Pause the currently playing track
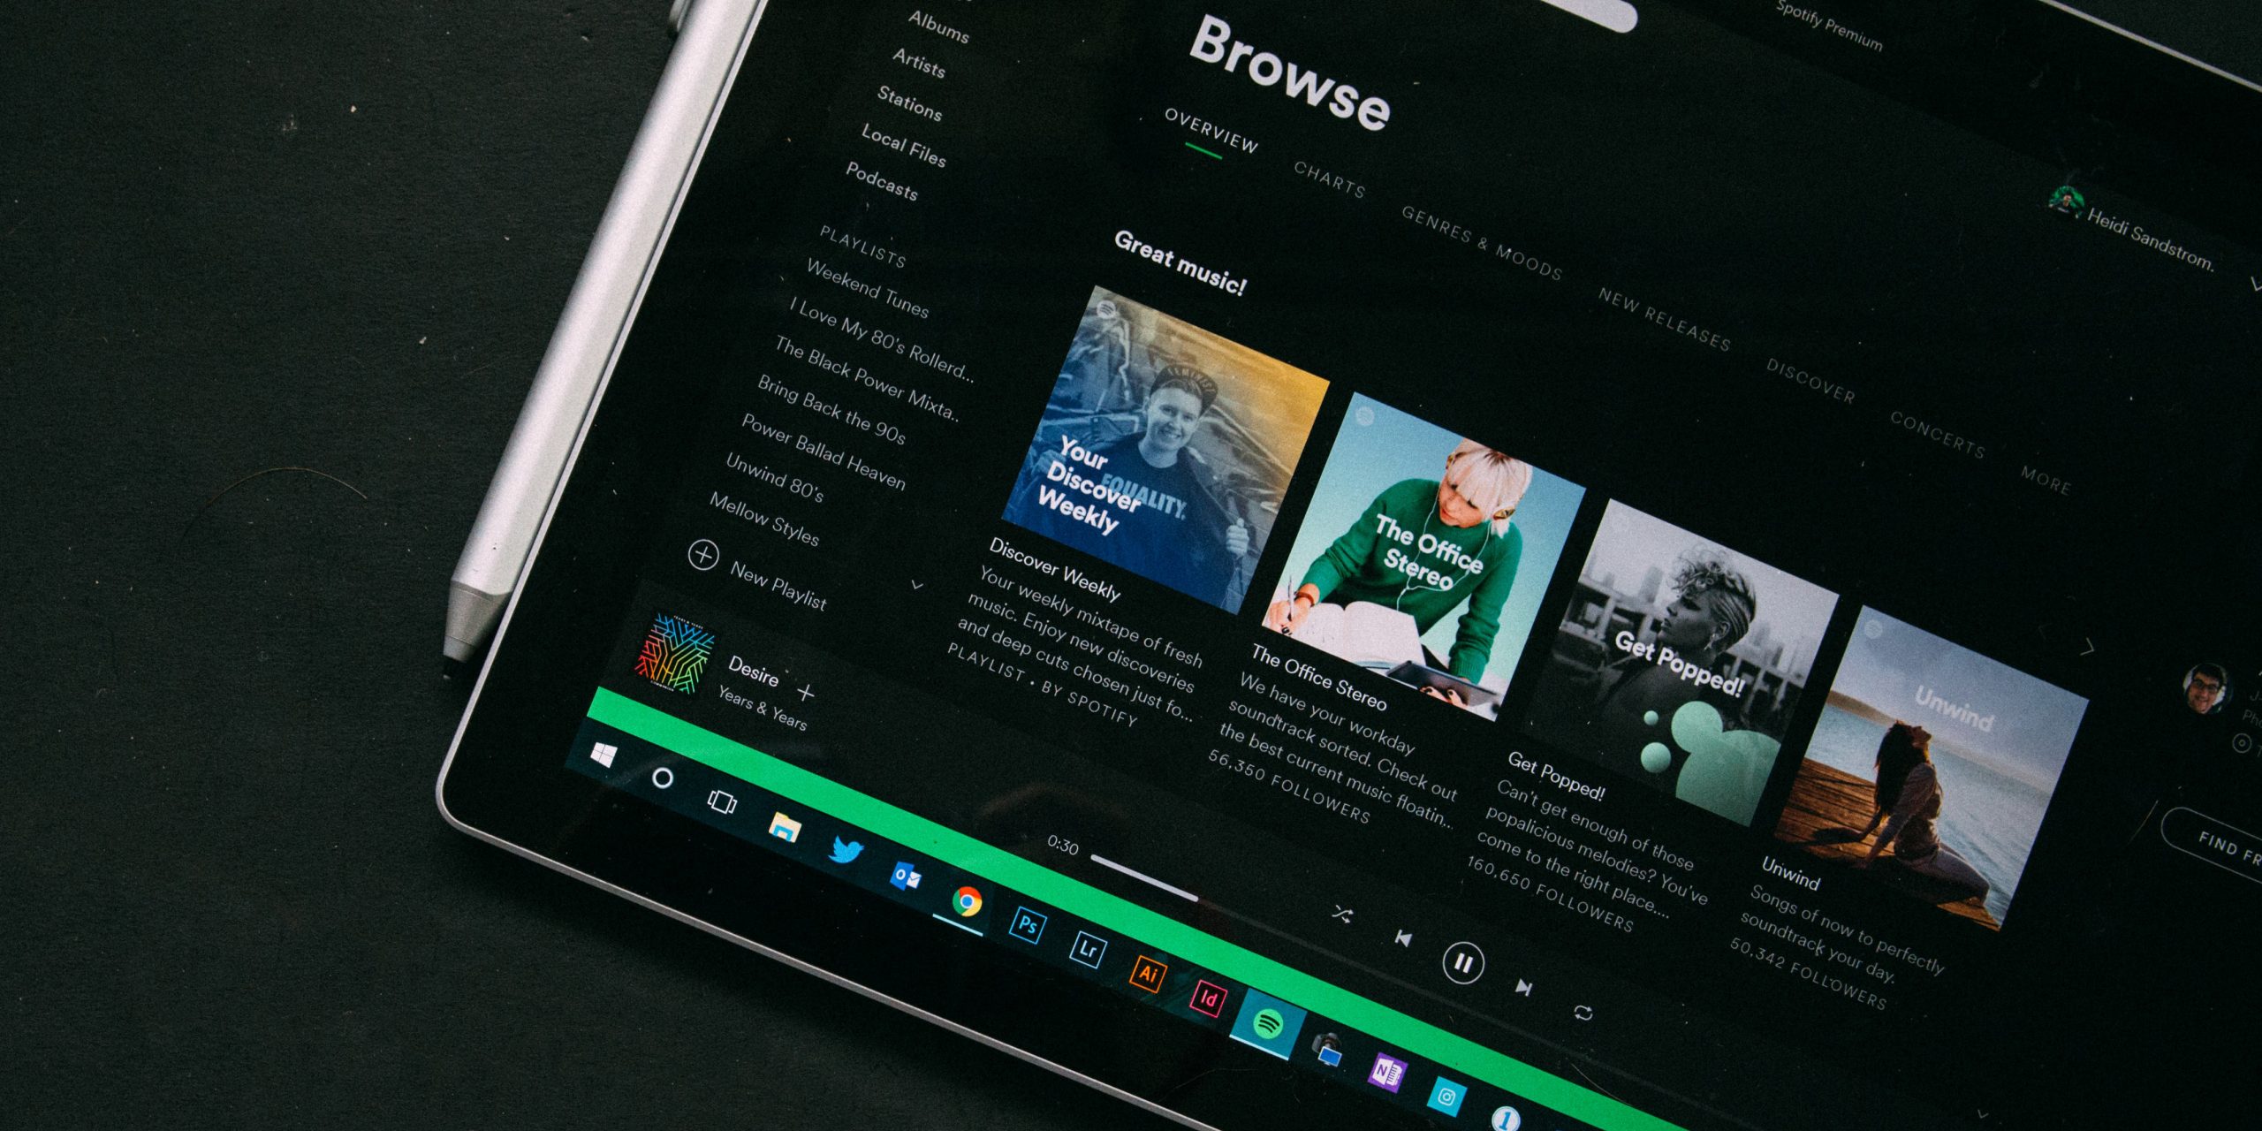Viewport: 2262px width, 1131px height. tap(1463, 962)
